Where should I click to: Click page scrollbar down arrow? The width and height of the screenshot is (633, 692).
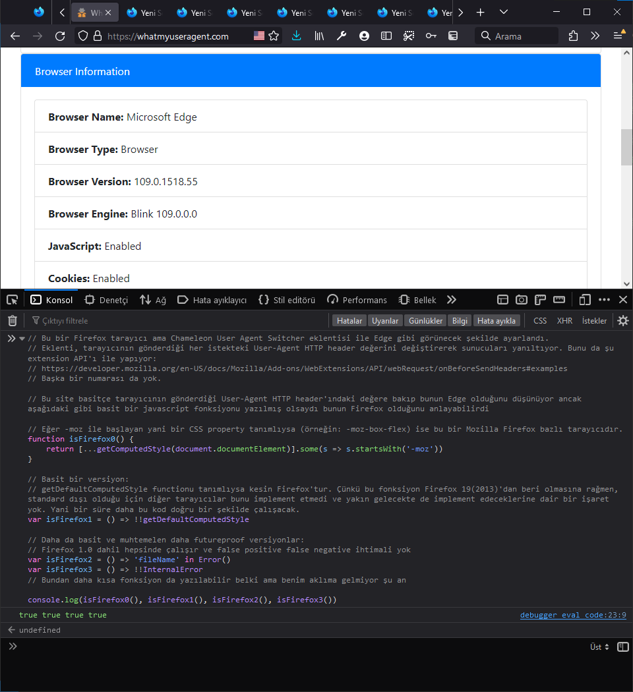[x=626, y=284]
